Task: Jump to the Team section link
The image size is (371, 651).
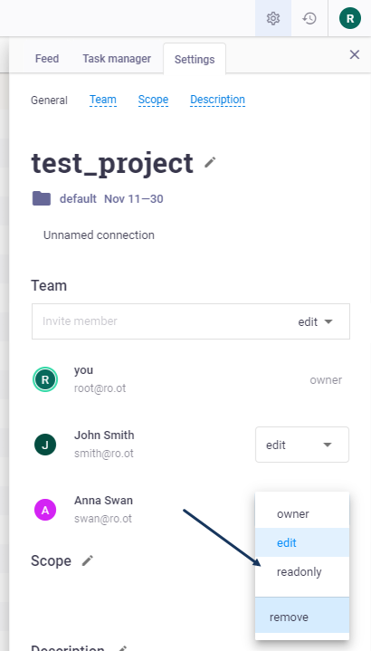Action: (103, 100)
